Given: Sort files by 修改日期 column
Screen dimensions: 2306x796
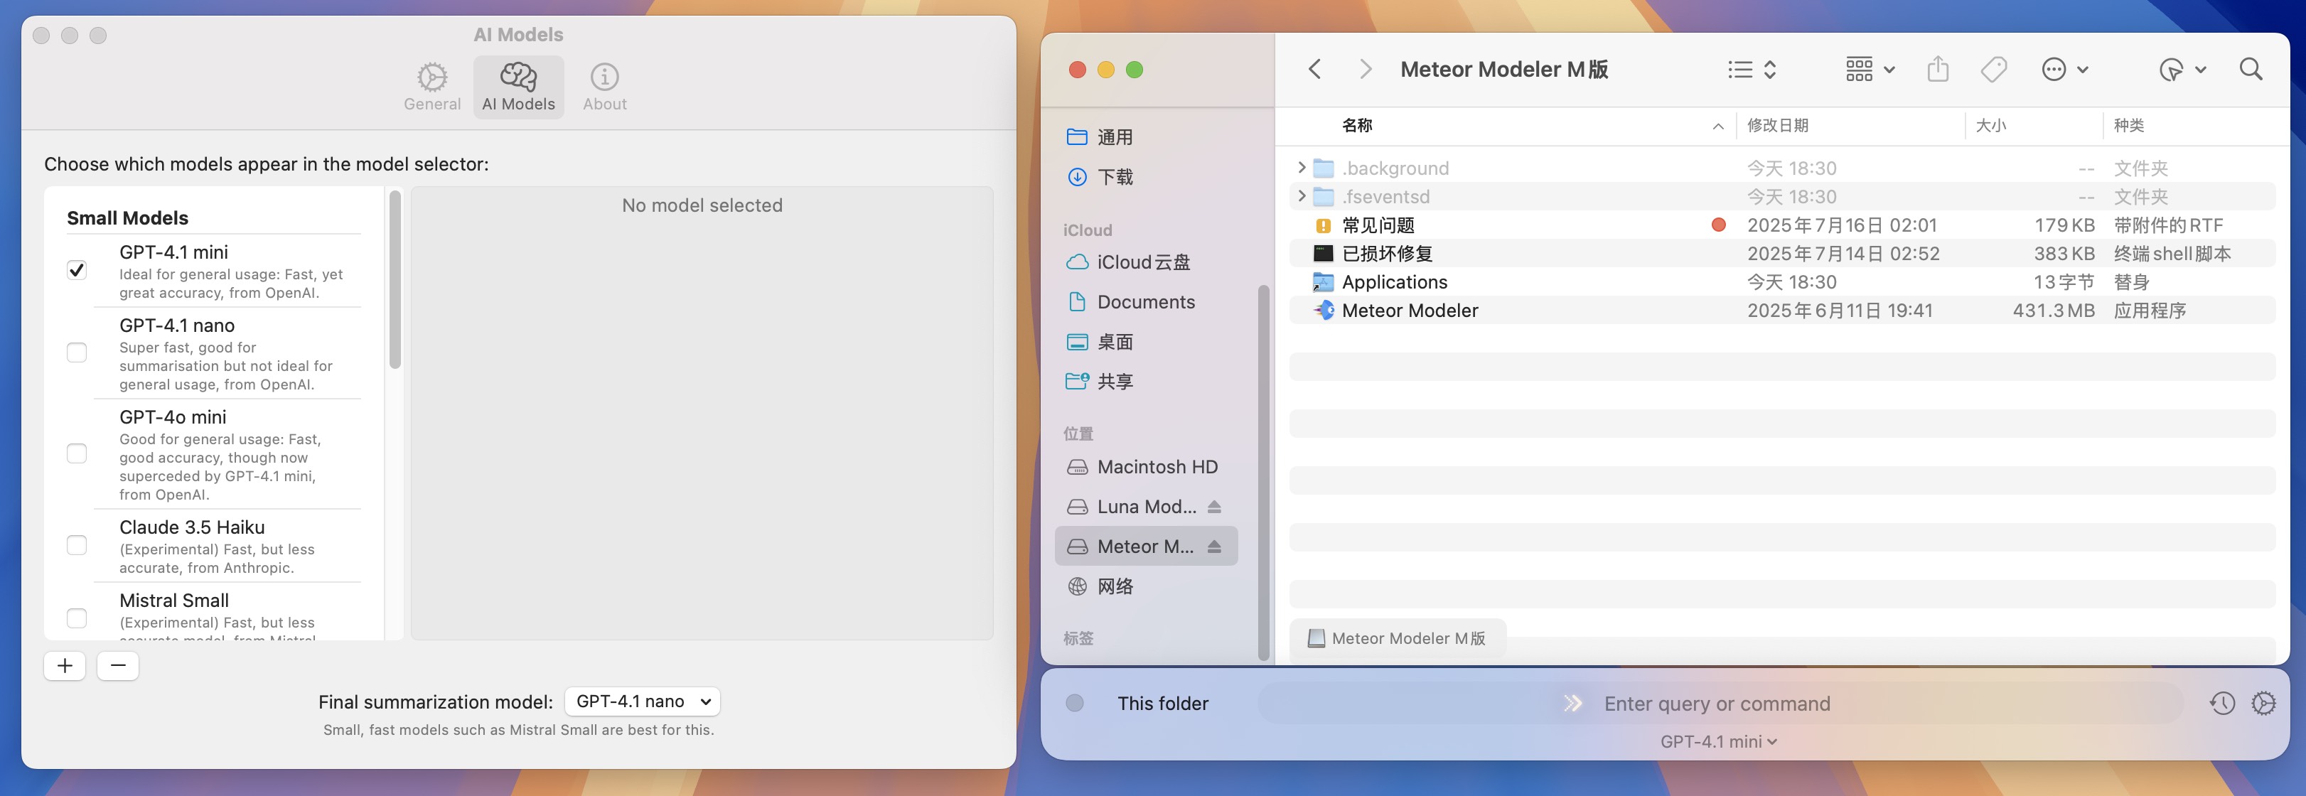Looking at the screenshot, I should tap(1778, 125).
